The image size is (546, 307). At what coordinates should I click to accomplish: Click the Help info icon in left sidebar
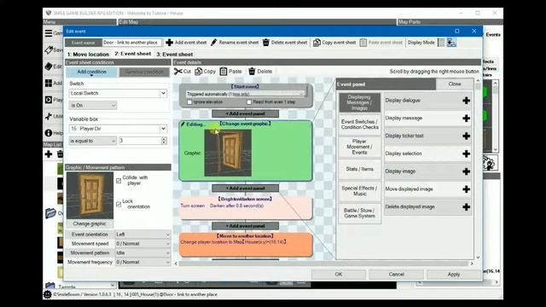pos(49,133)
